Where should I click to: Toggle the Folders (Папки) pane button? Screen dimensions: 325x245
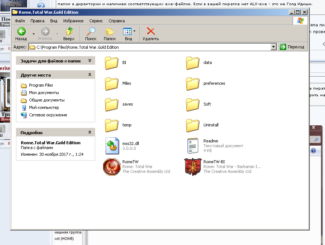pyautogui.click(x=110, y=34)
